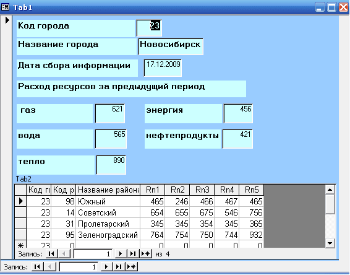This screenshot has width=350, height=275.
Task: Select the main form record selector arrow
Action: click(7, 20)
